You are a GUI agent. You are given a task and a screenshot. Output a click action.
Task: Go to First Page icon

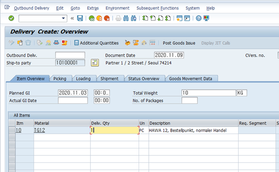point(145,18)
